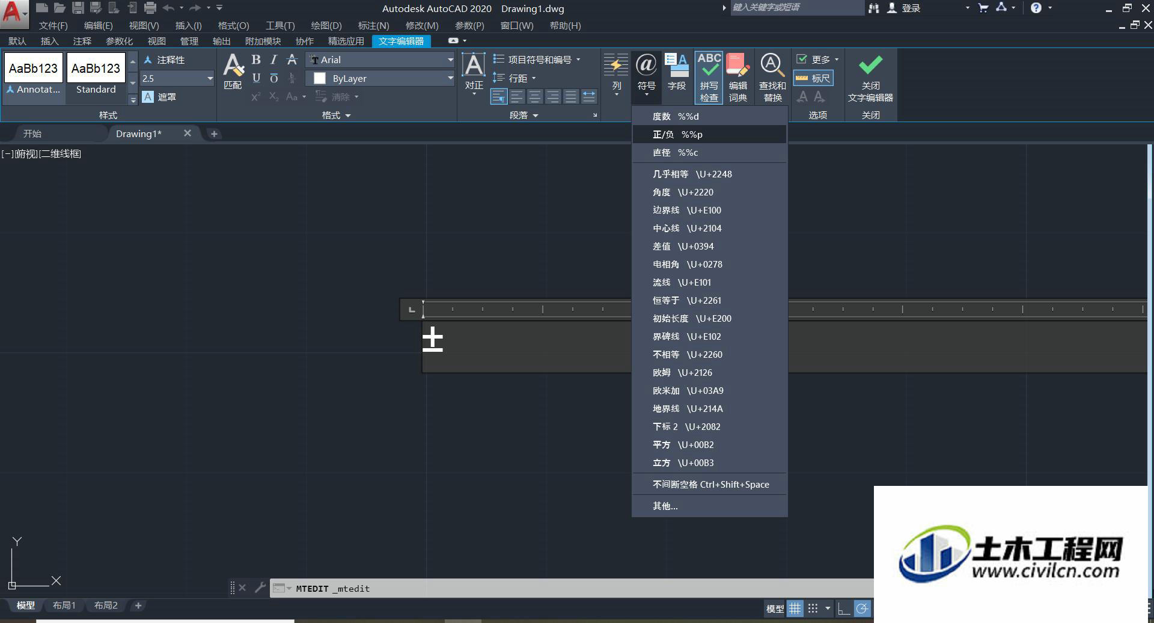This screenshot has width=1154, height=623.
Task: Switch to the Annotate (注释) ribbon tab
Action: pos(82,41)
